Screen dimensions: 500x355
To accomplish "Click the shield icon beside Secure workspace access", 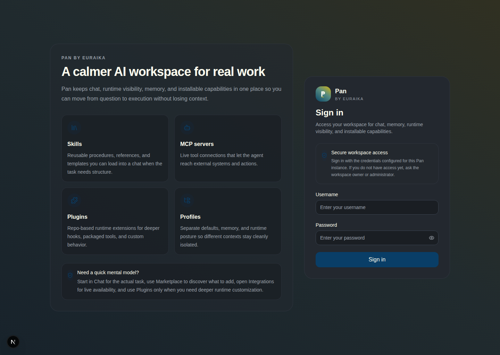I will point(324,155).
